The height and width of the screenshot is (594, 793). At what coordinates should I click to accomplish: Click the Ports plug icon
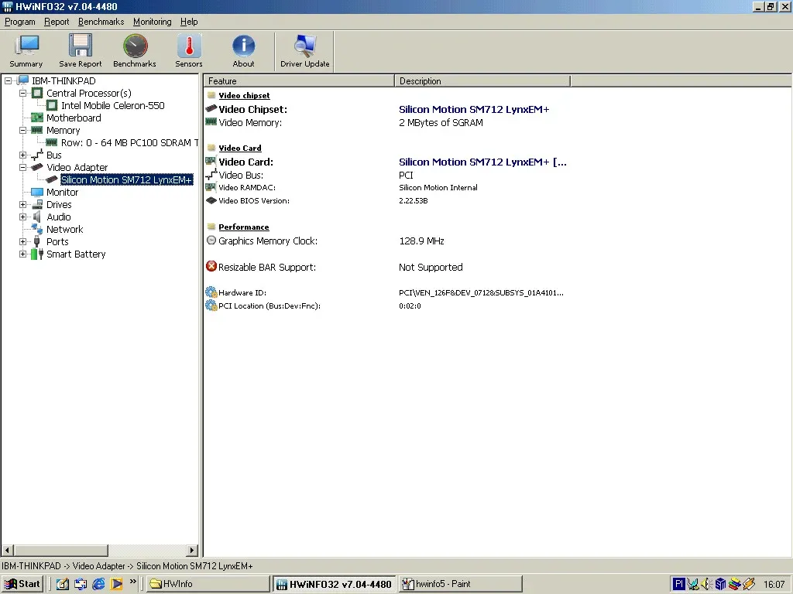[37, 242]
